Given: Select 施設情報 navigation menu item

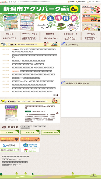Looking at the screenshot, I should point(50,34).
